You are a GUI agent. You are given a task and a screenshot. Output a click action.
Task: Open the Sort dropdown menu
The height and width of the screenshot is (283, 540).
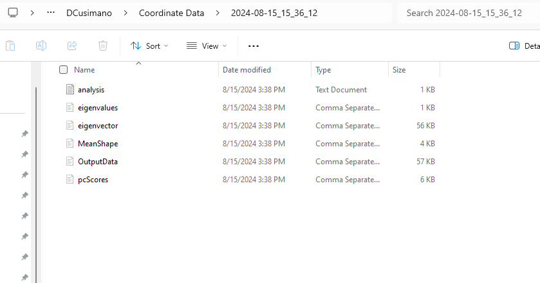coord(149,46)
